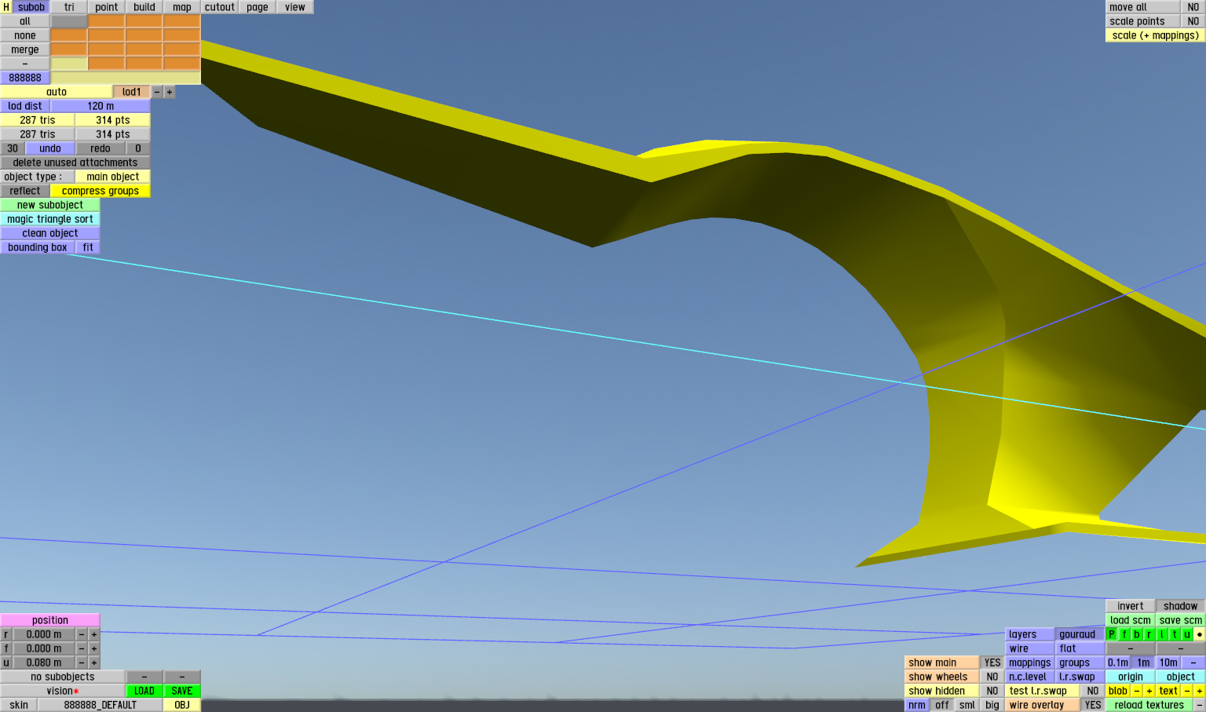Decrease the lod1 level with minus
Screen dimensions: 1206x712
(157, 92)
